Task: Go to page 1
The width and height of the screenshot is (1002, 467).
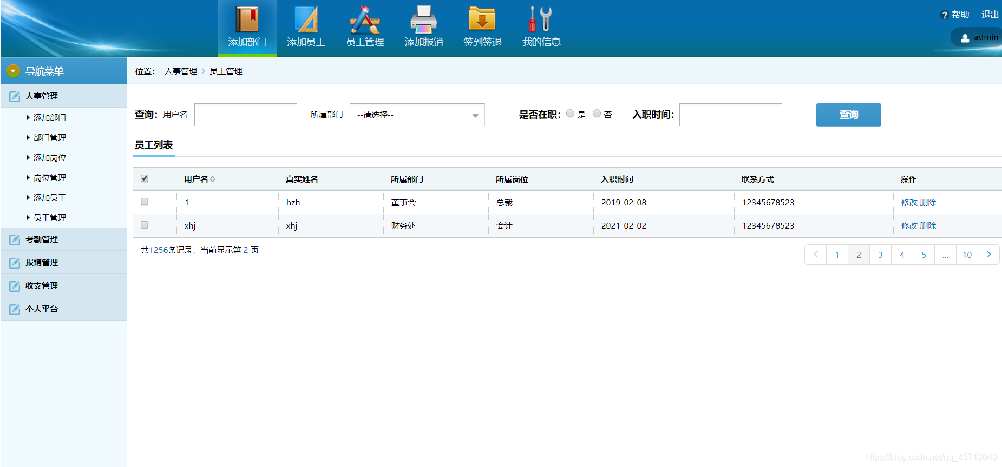Action: click(837, 255)
